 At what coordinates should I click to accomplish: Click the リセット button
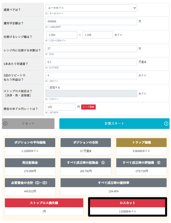point(28,124)
